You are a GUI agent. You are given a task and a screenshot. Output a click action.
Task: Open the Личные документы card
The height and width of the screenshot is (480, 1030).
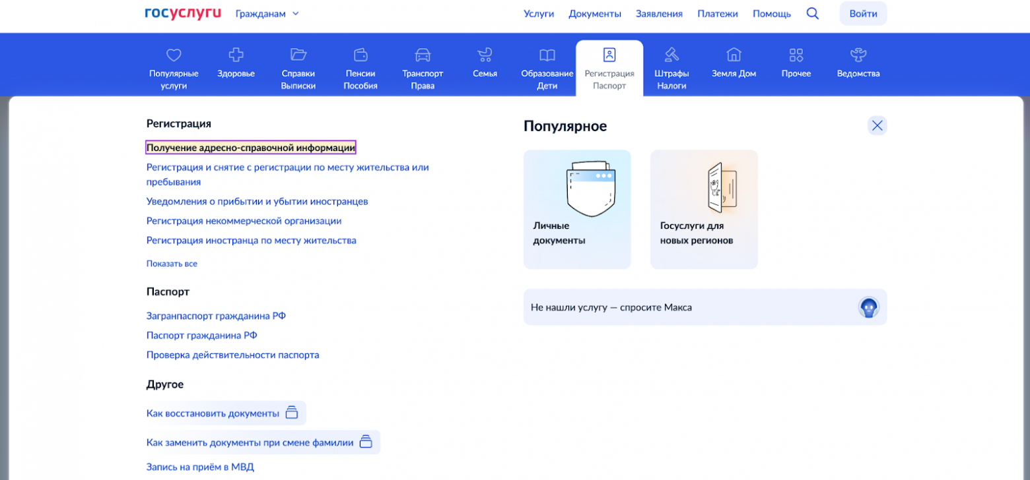coord(576,209)
